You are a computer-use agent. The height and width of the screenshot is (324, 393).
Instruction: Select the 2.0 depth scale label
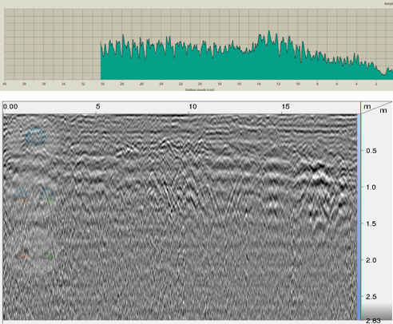click(371, 260)
